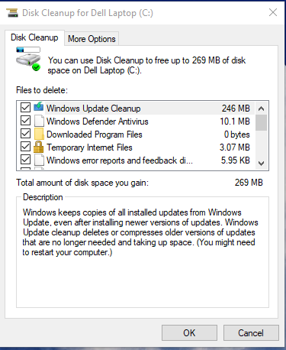Toggle the Downloaded Program Files checkbox
This screenshot has height=350, width=286.
tap(25, 134)
